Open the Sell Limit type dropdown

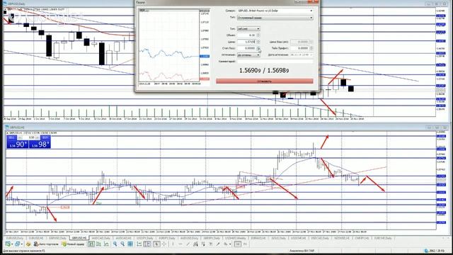click(248, 29)
